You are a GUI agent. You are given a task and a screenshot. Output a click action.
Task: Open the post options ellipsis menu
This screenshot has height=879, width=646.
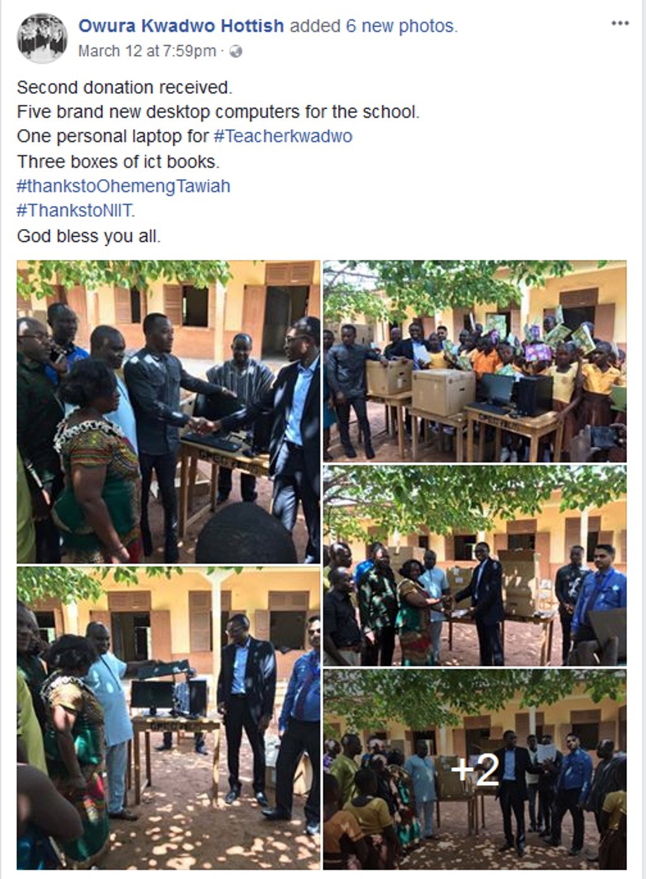pyautogui.click(x=620, y=24)
